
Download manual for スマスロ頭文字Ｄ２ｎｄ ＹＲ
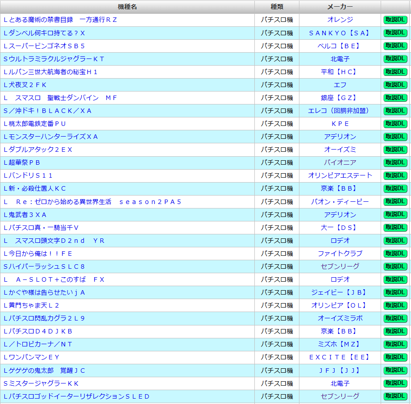coord(395,241)
